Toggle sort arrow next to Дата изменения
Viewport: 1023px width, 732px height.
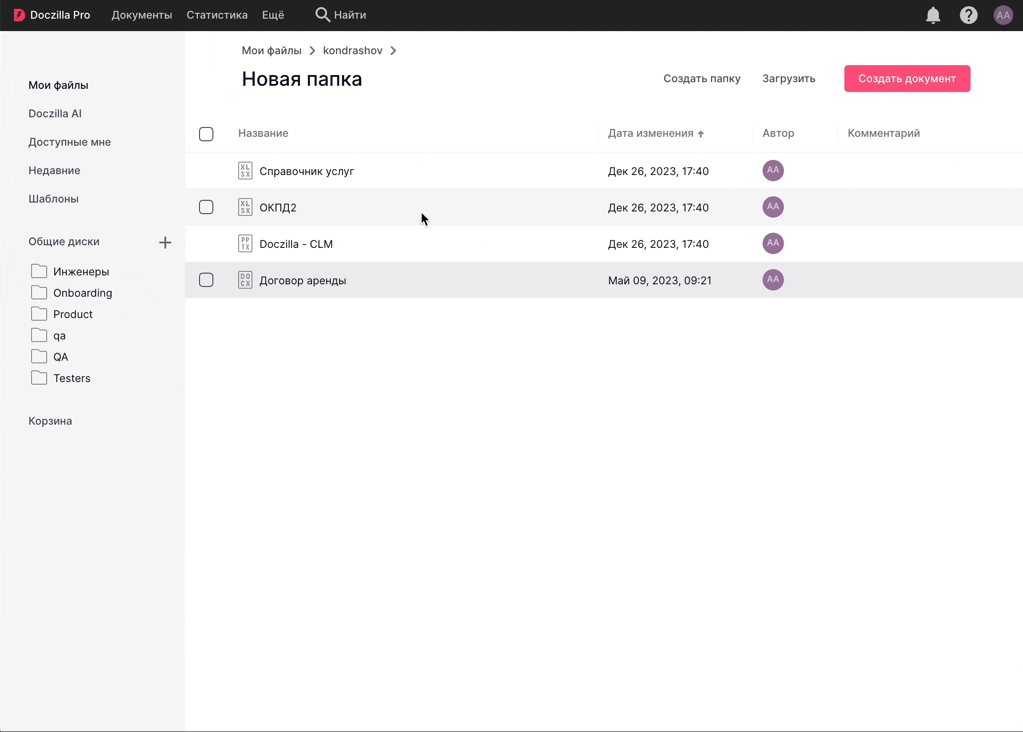(701, 134)
